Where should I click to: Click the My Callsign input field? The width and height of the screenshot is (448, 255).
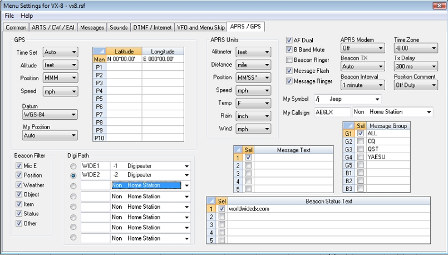pos(332,112)
